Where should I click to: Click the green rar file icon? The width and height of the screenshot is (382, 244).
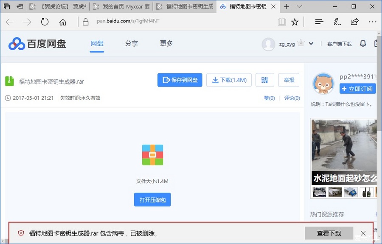pos(9,81)
